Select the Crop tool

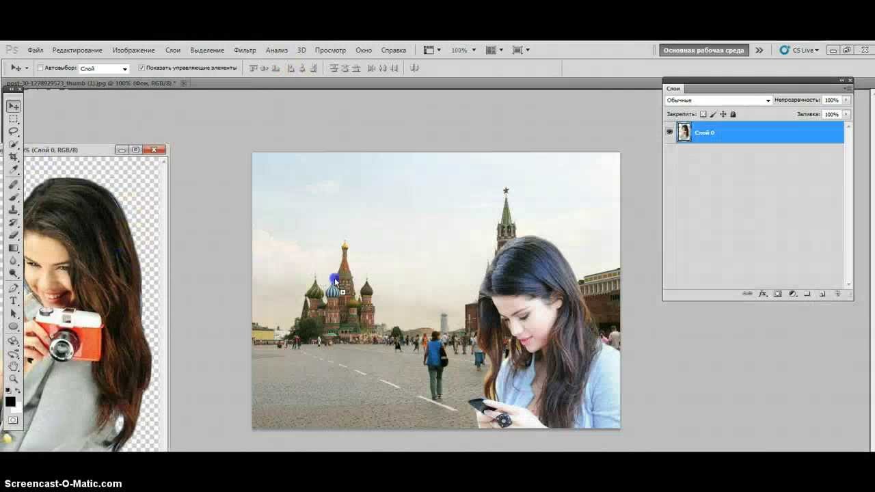tap(13, 156)
